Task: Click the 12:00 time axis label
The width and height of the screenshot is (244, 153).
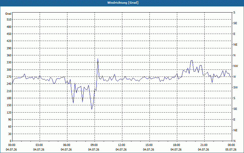Action: point(121,145)
